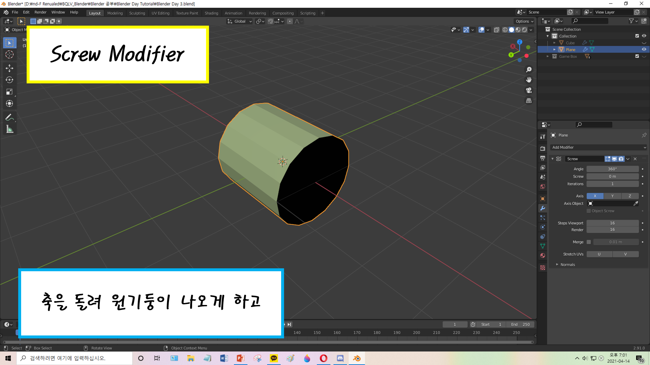Enable the Merge checkbox
Viewport: 650px width, 365px height.
coord(589,242)
